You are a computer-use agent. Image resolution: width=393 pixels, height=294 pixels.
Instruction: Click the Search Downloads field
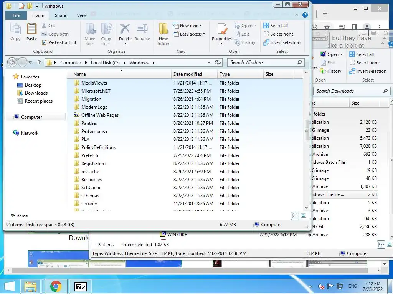352,91
